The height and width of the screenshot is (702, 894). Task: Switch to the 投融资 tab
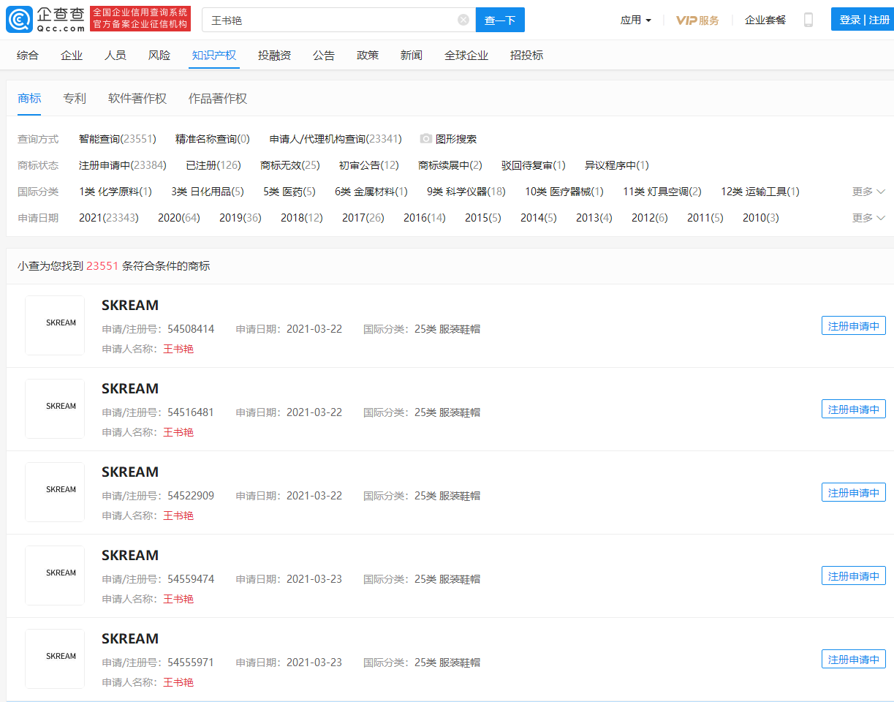tap(275, 56)
